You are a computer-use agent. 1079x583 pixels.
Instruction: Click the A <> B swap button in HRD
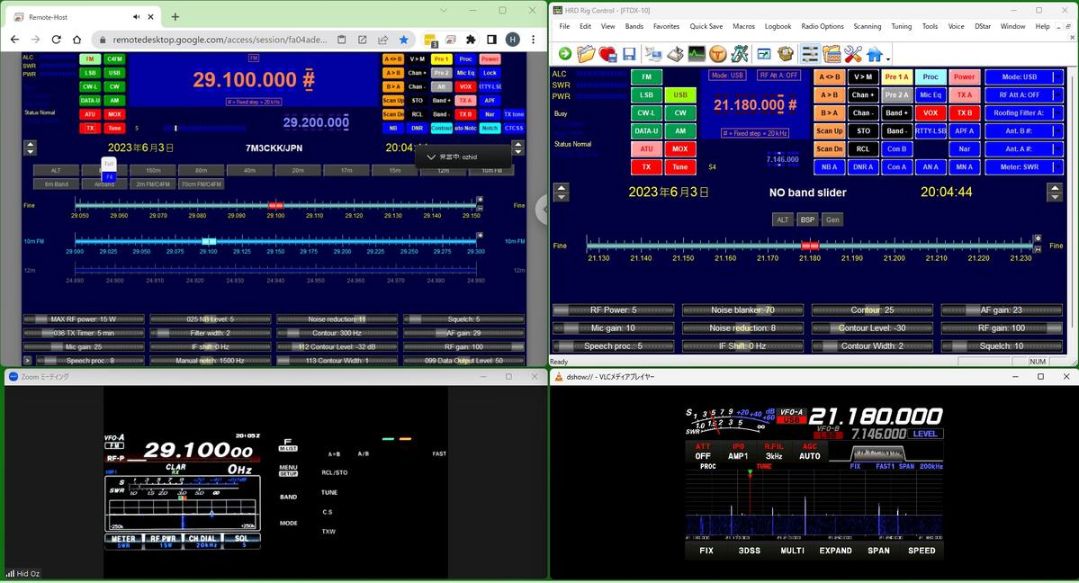(x=829, y=77)
